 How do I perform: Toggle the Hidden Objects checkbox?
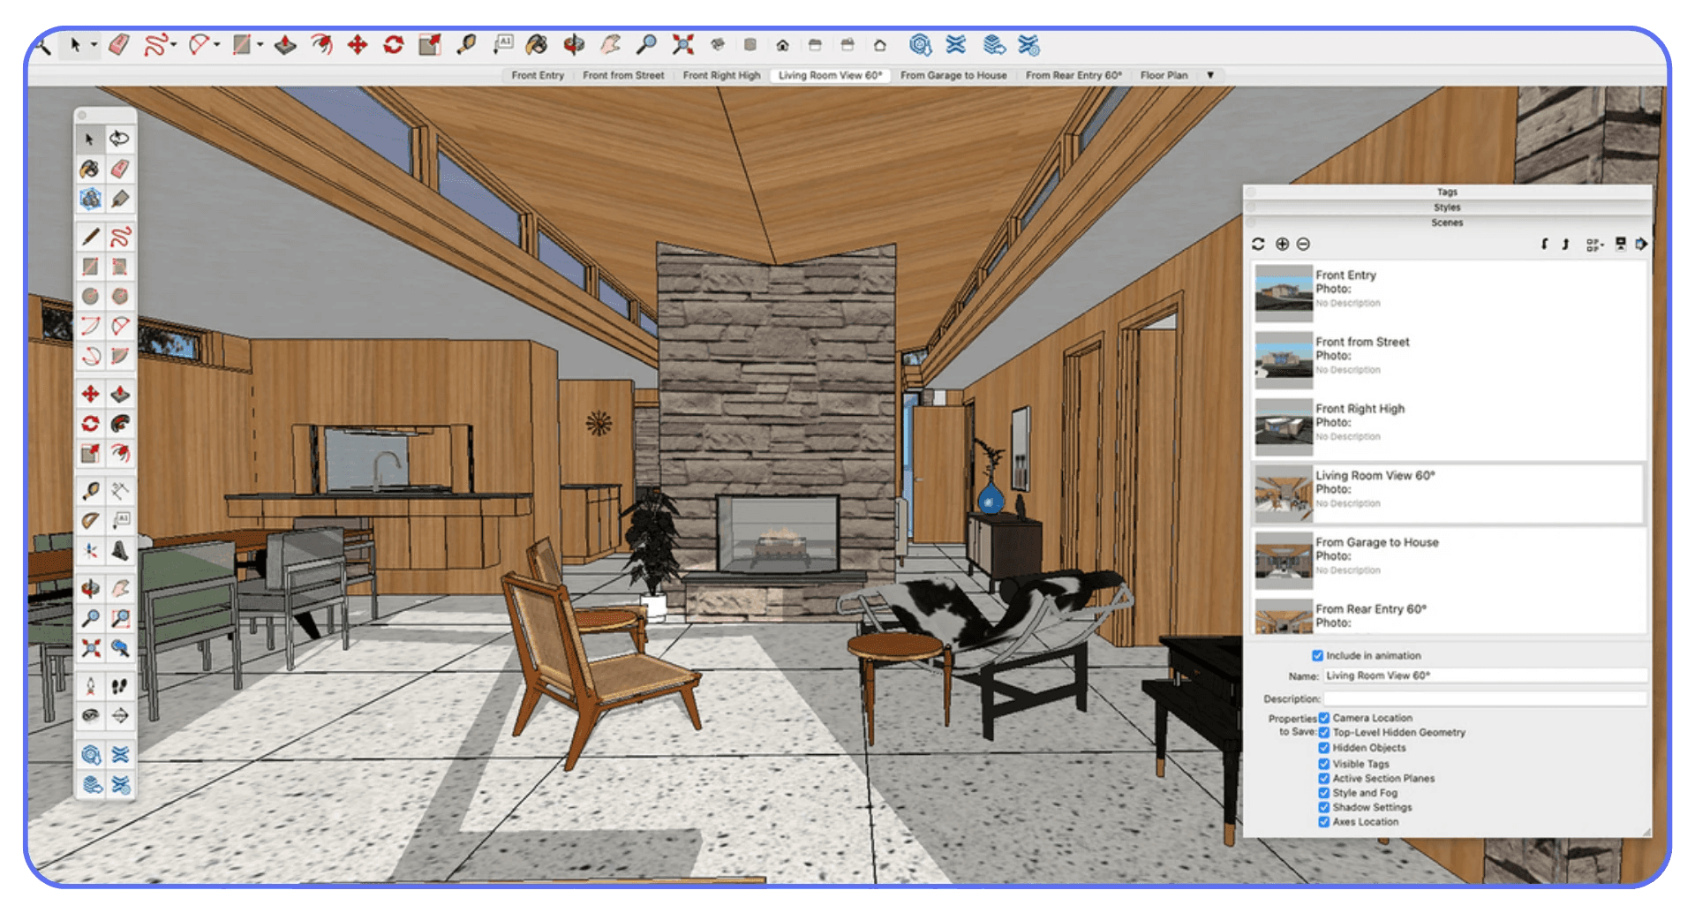pyautogui.click(x=1323, y=748)
